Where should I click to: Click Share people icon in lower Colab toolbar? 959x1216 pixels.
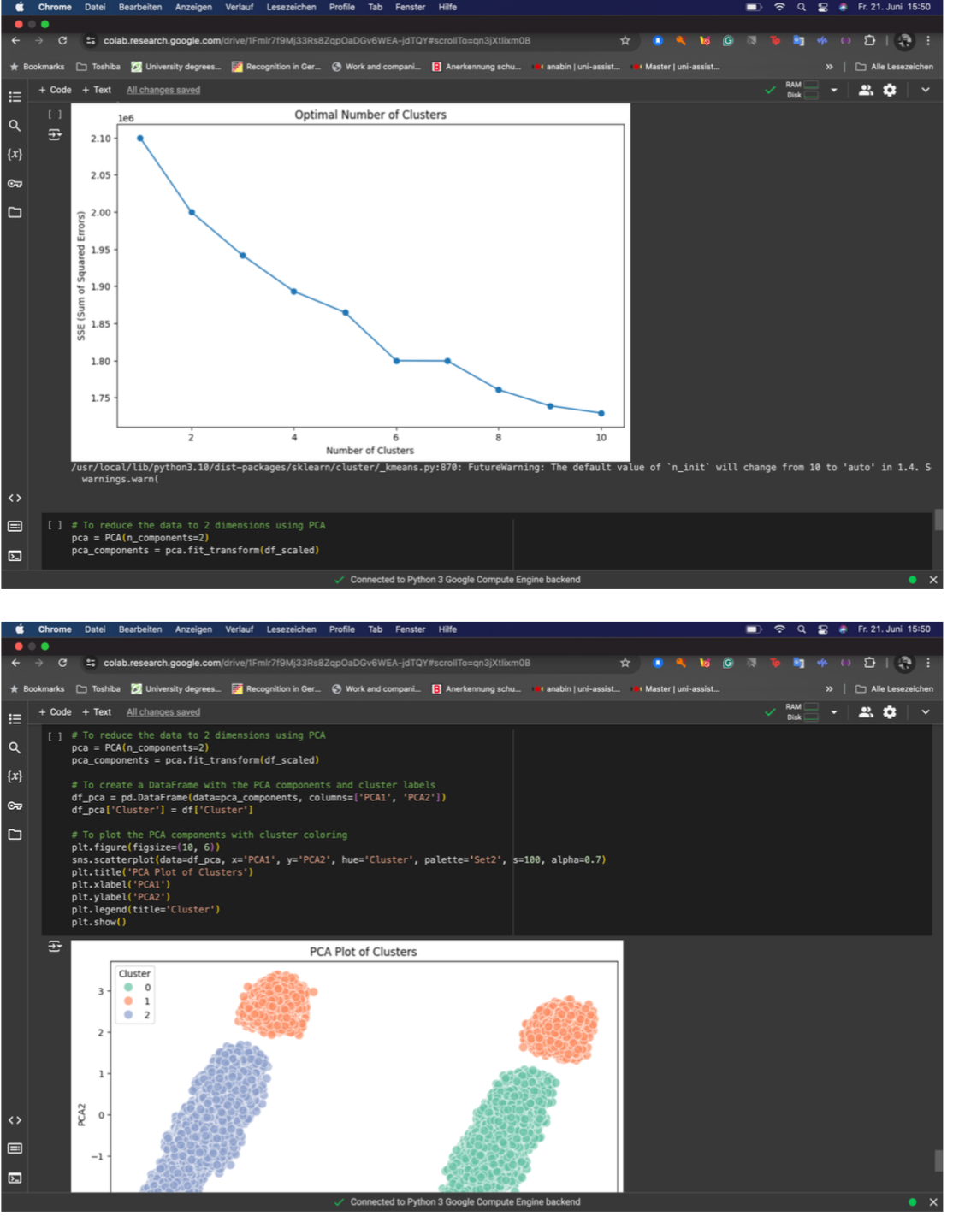click(866, 712)
